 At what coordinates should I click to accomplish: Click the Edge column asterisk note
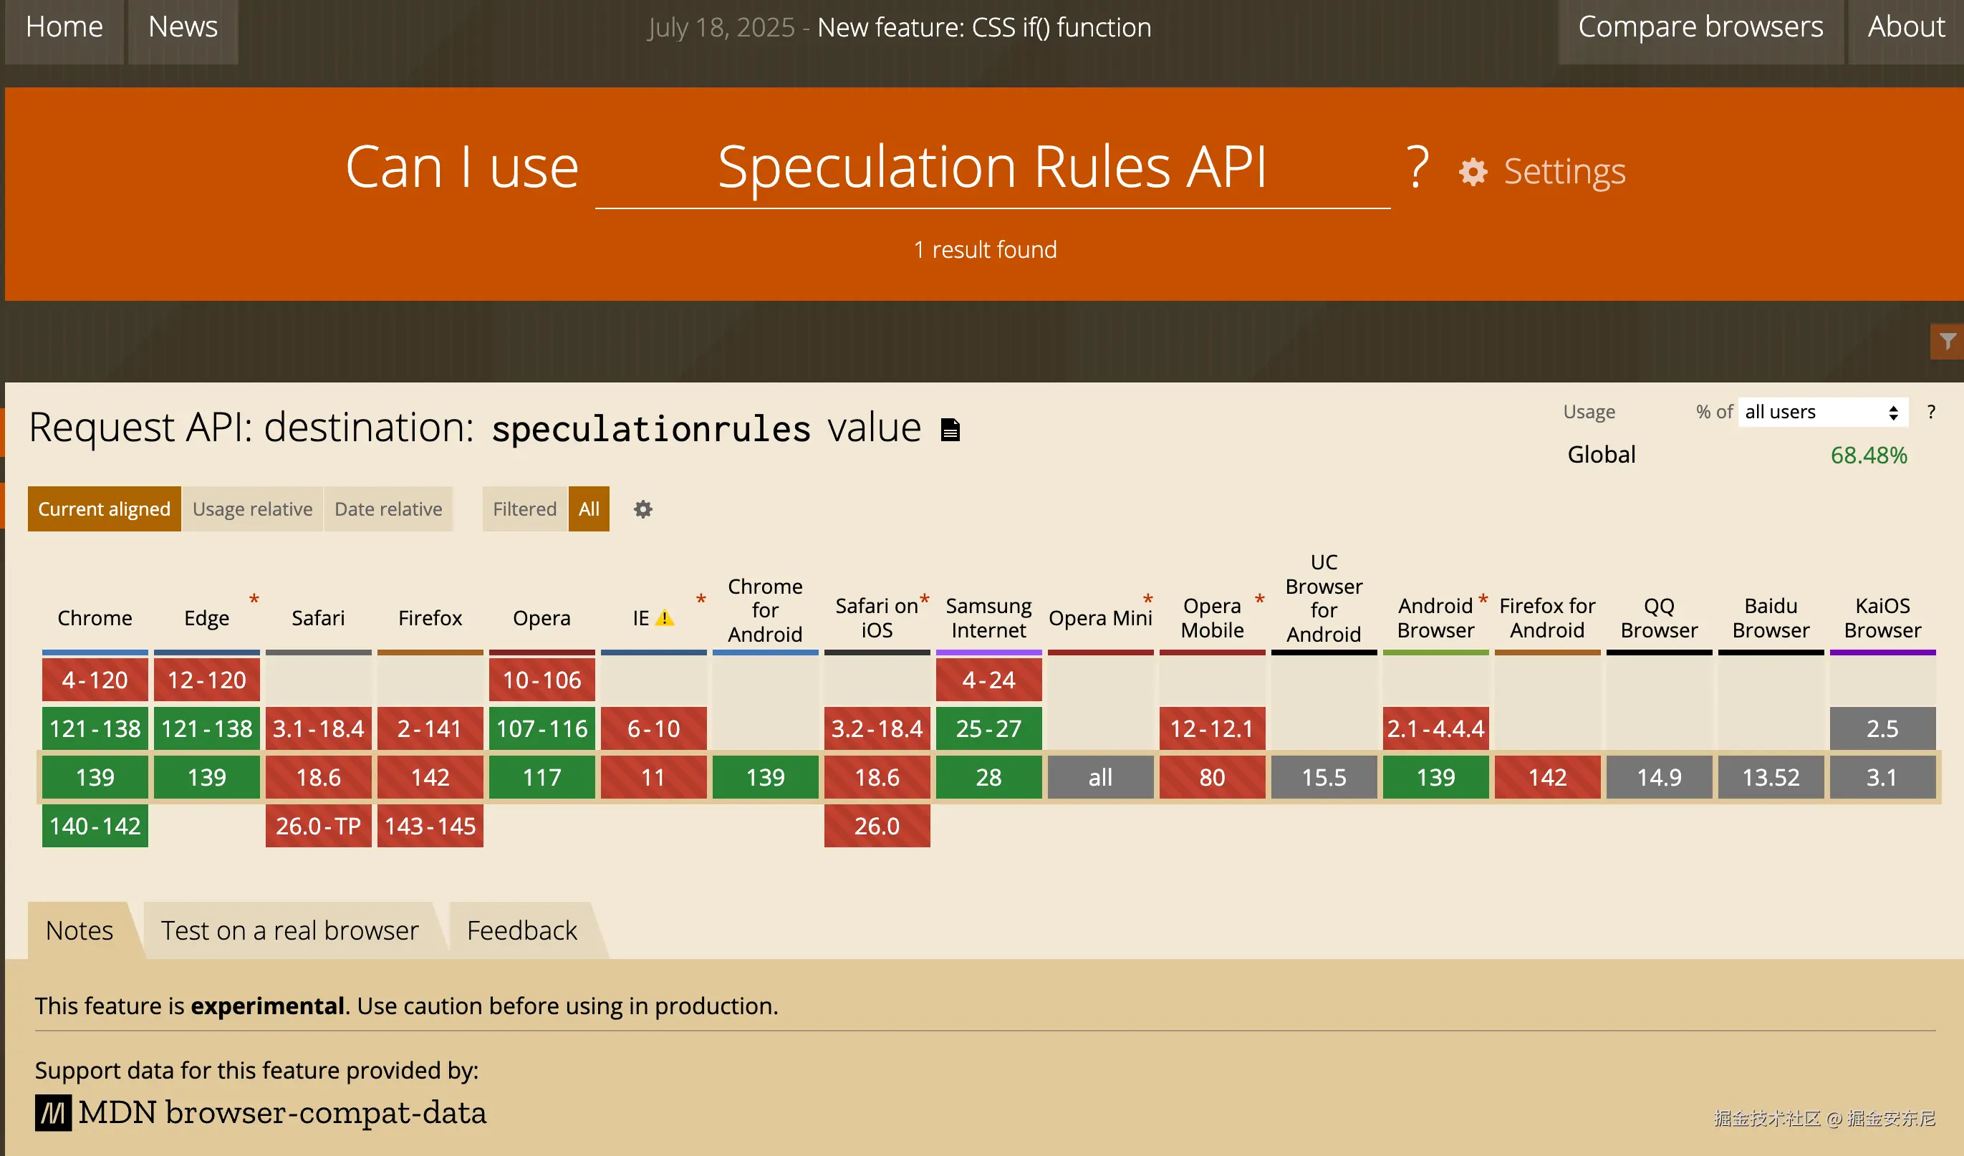click(x=254, y=599)
